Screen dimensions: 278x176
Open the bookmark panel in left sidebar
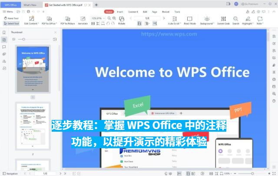click(4, 32)
